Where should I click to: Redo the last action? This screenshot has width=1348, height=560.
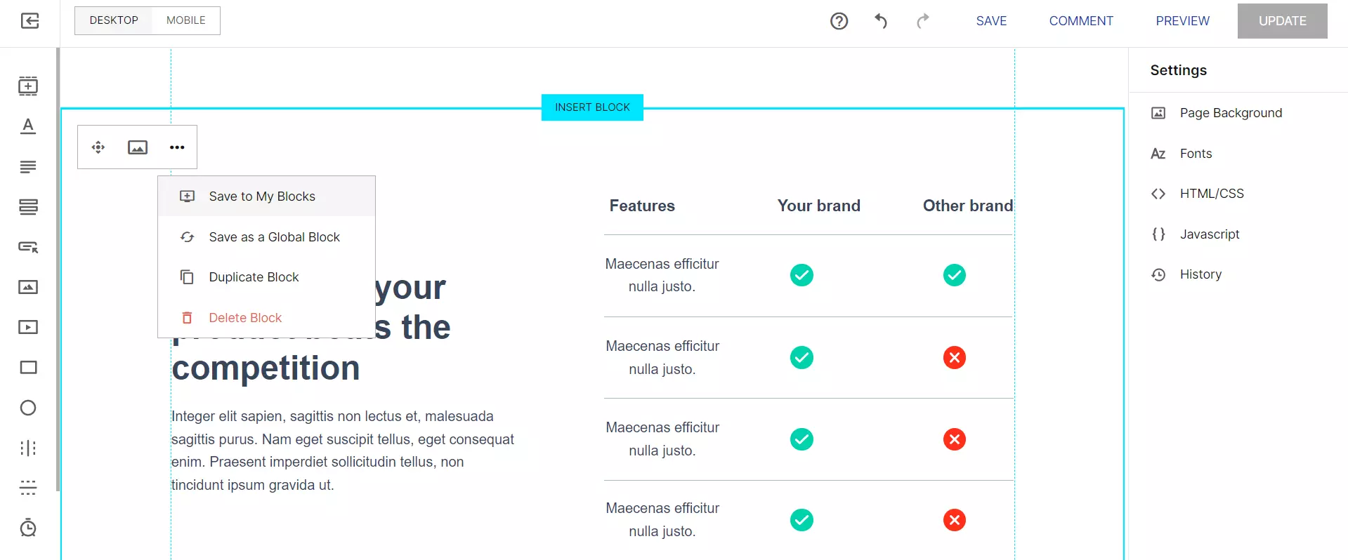[x=923, y=21]
